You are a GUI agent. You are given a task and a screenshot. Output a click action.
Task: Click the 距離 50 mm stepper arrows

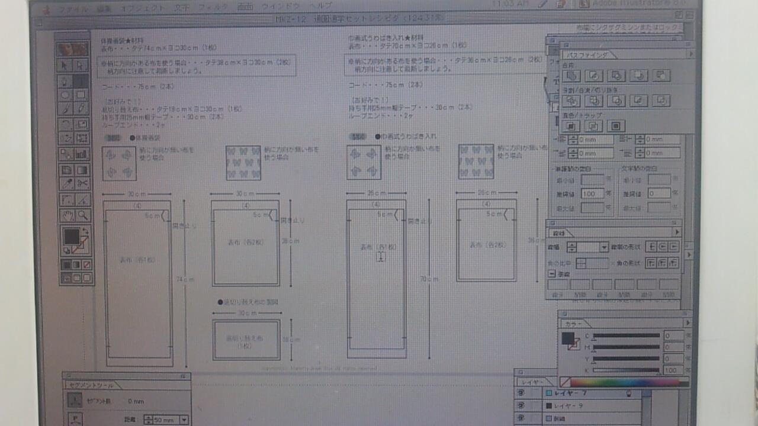pos(148,419)
